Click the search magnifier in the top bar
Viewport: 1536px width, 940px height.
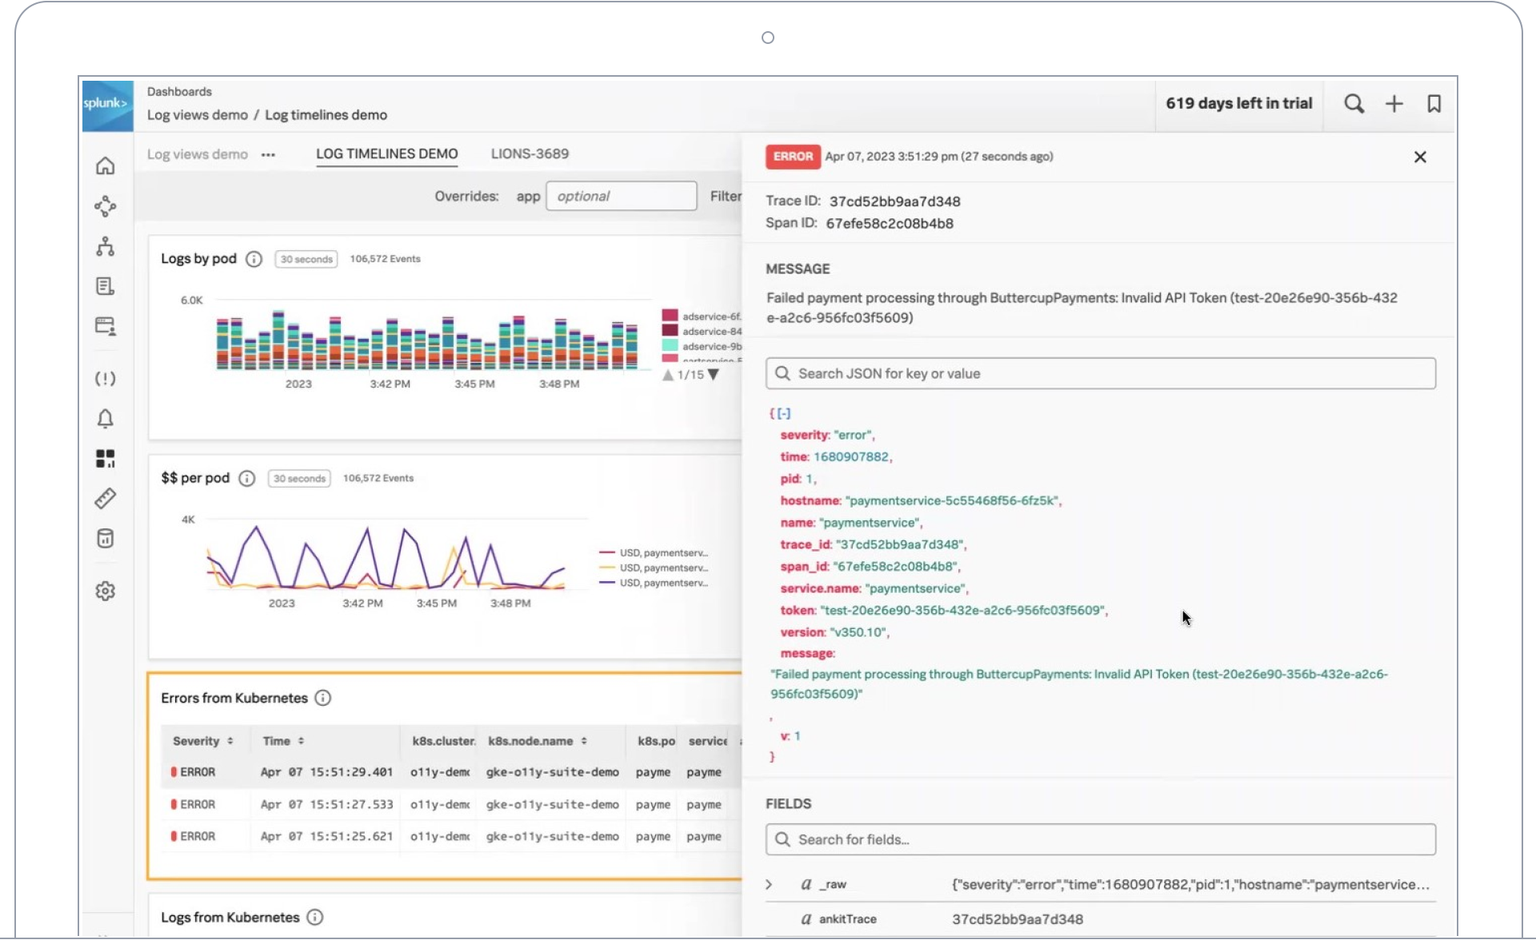[1354, 104]
